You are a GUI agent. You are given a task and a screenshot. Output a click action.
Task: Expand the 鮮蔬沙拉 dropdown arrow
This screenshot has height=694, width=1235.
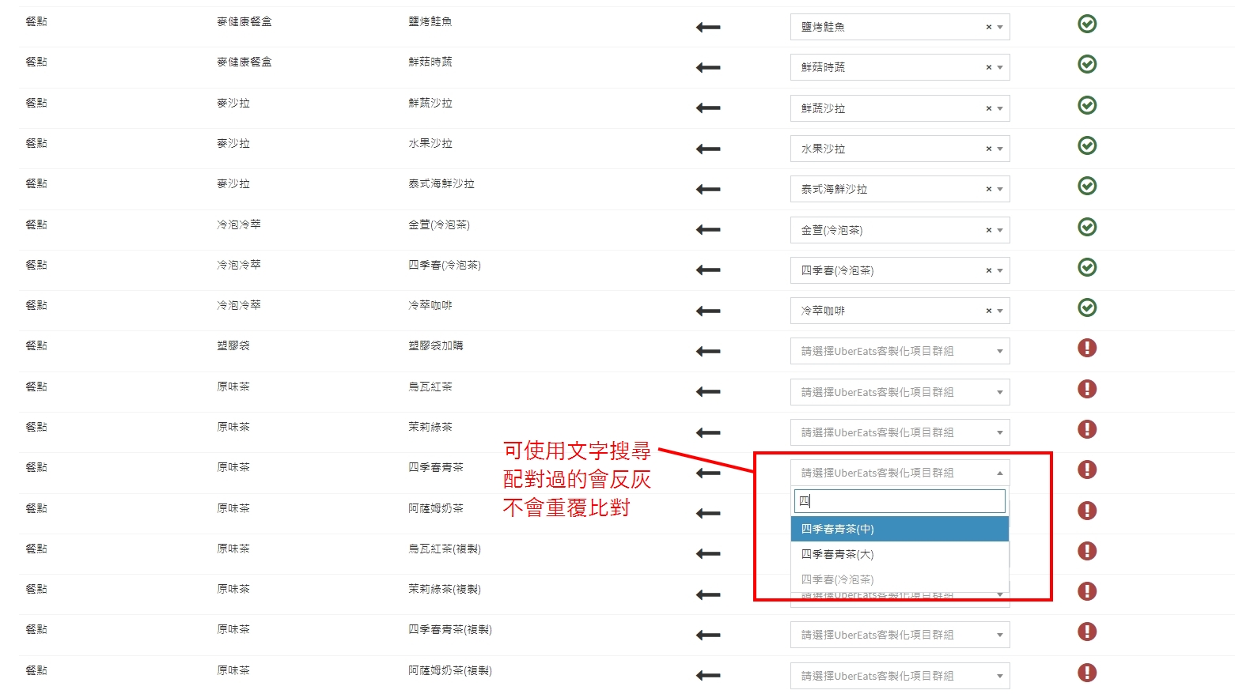[x=1000, y=109]
